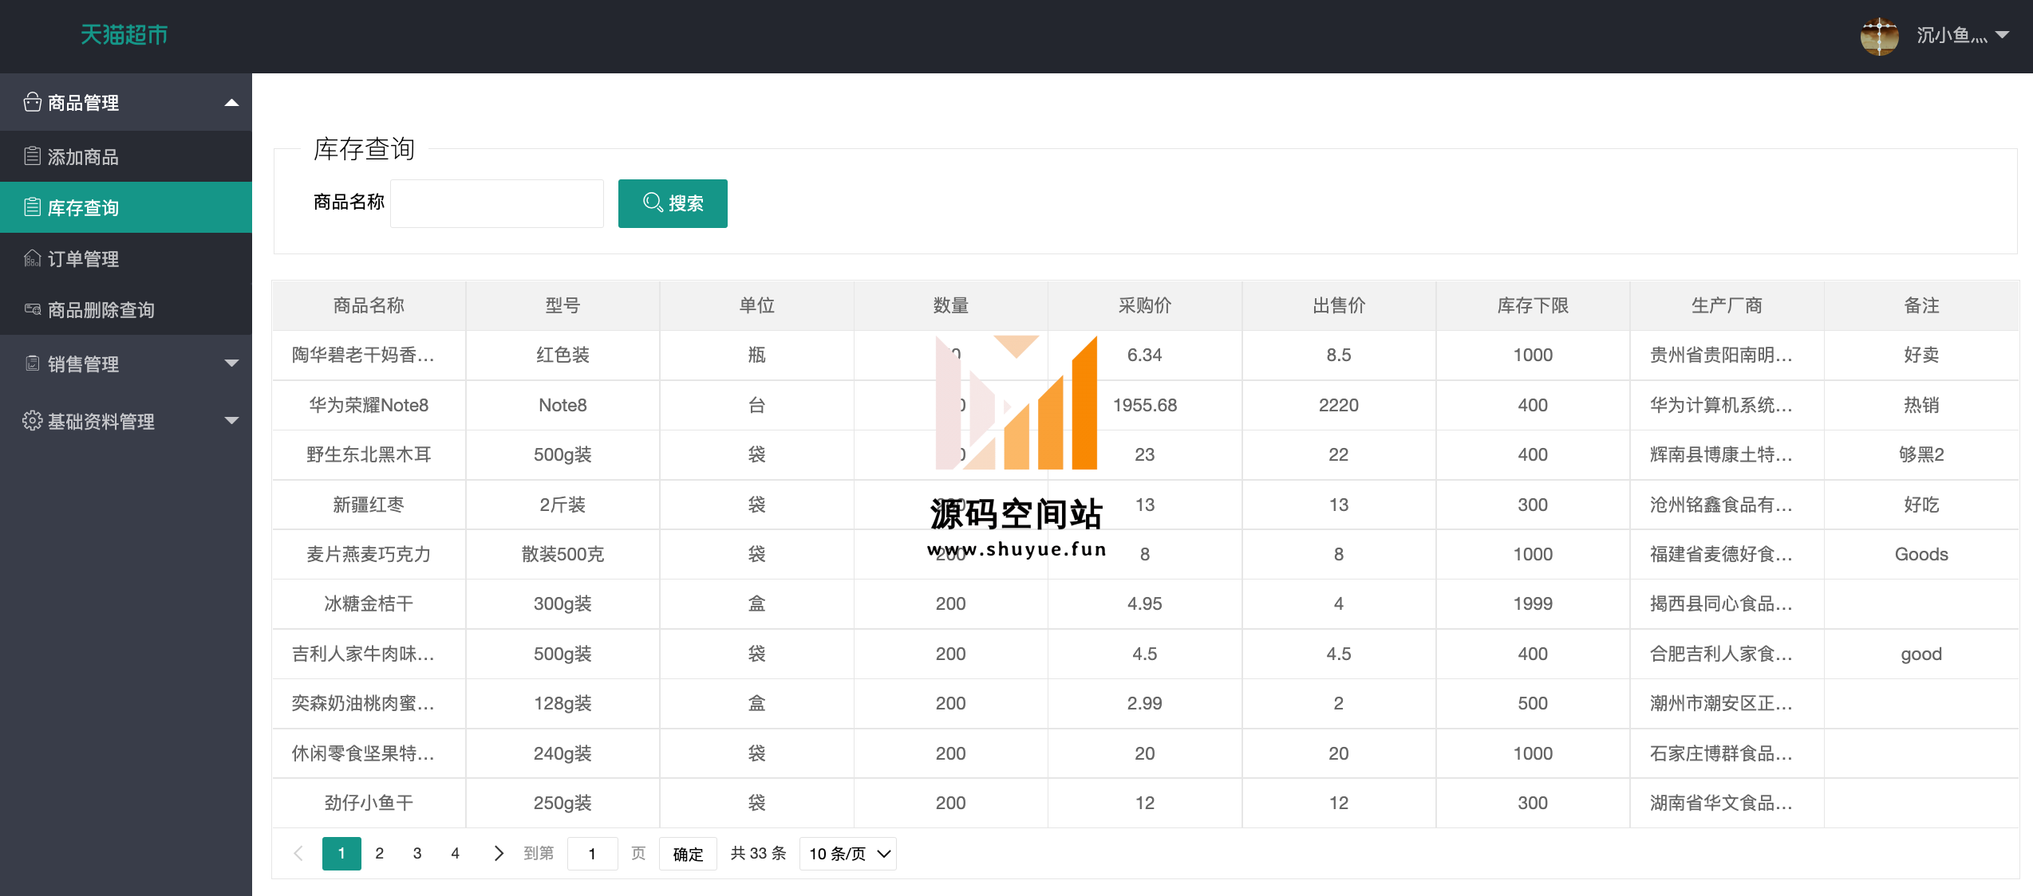Select 库存查询 menu item
Viewport: 2033px width, 896px height.
point(126,207)
